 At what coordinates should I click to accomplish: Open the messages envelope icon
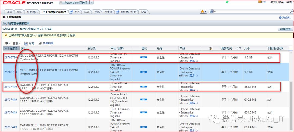click(260, 2)
